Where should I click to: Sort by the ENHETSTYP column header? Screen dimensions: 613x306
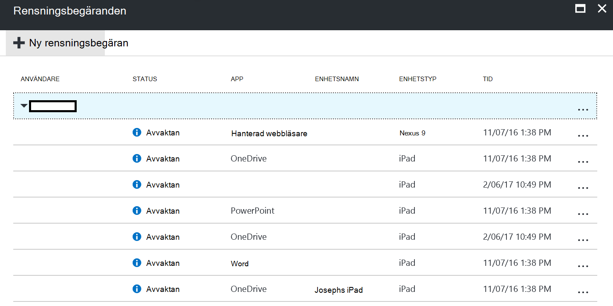418,79
